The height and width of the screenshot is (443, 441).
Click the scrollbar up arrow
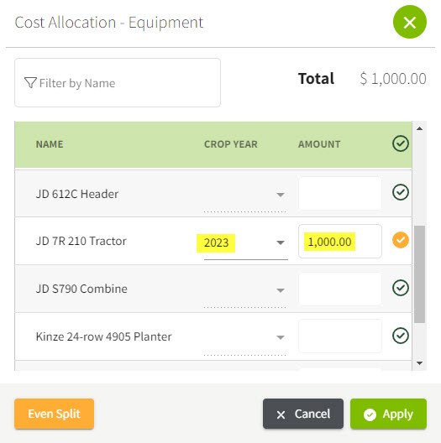(x=419, y=128)
